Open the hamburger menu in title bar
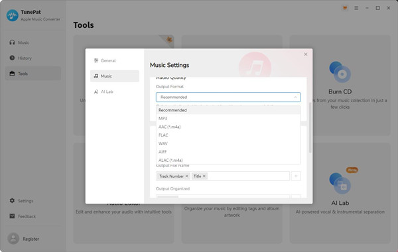Image resolution: width=398 pixels, height=252 pixels. [356, 8]
